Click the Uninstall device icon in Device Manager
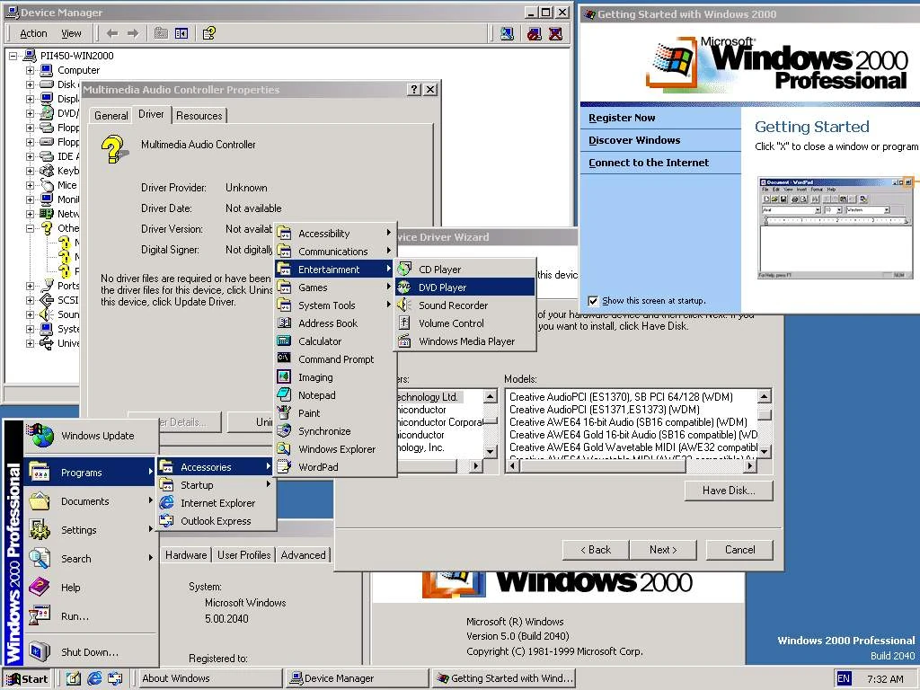Viewport: 920px width, 690px height. 556,33
